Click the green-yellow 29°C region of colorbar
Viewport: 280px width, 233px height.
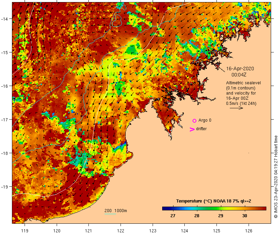click(221, 208)
